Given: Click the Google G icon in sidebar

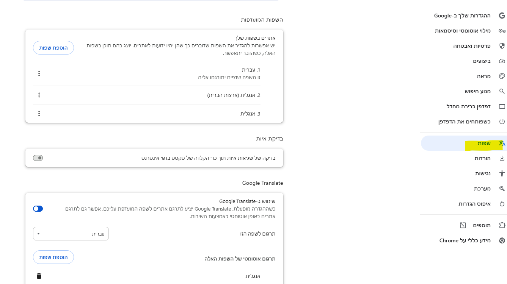Looking at the screenshot, I should coord(502,16).
